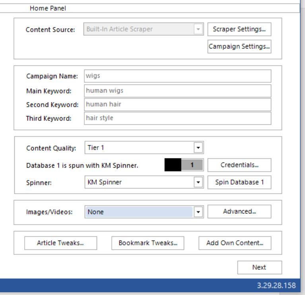This screenshot has height=295, width=305.
Task: Open the Images/Videos dropdown list
Action: (143, 212)
